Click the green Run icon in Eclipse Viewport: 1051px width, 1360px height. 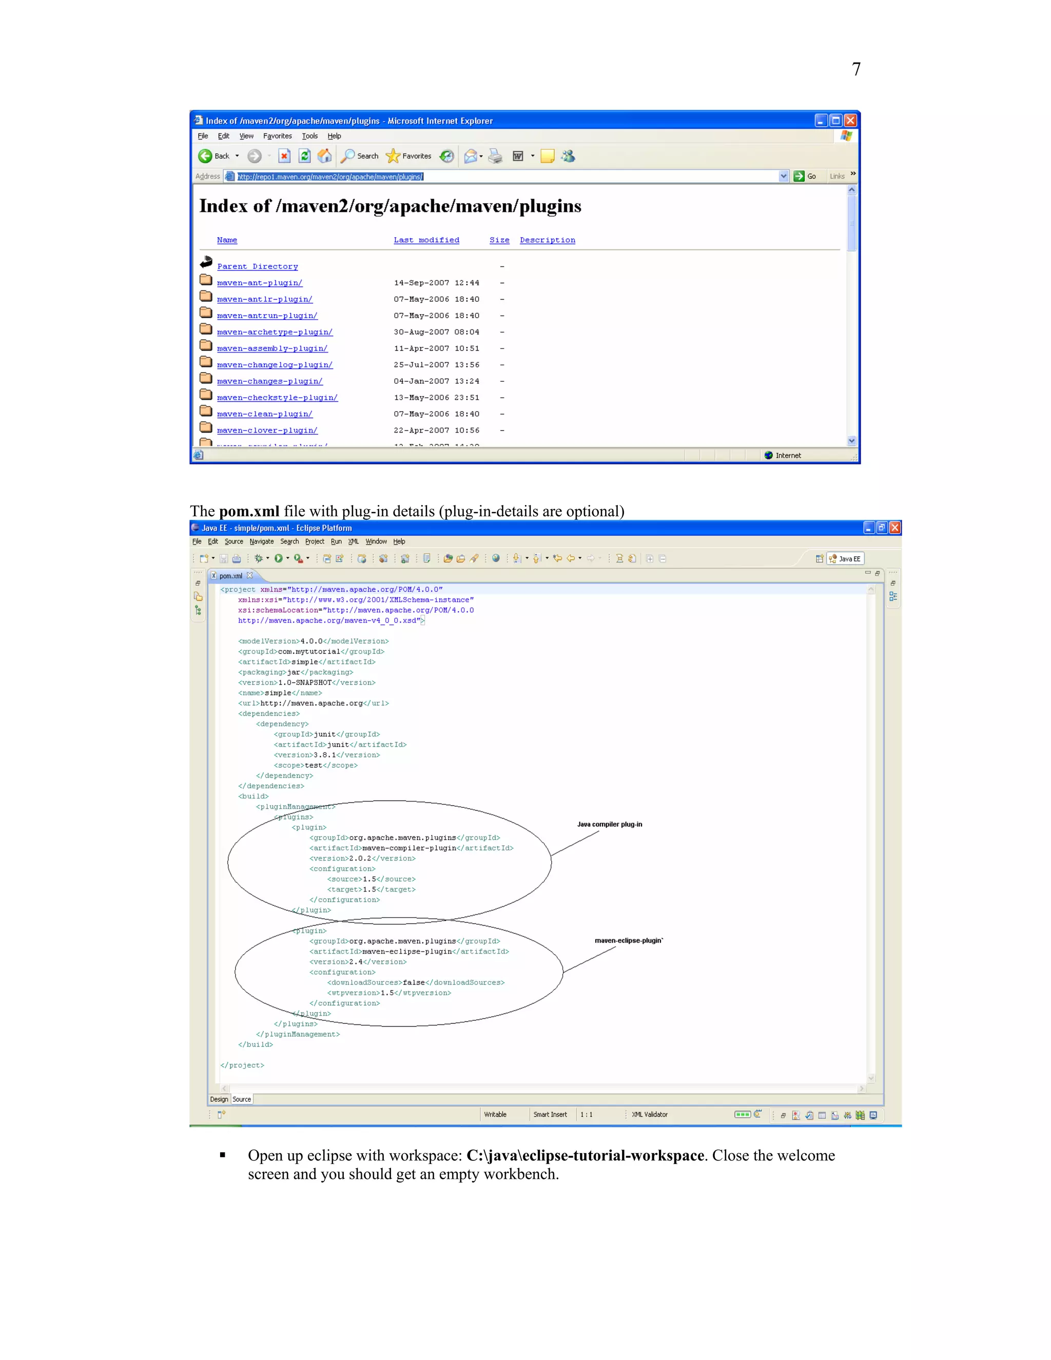point(279,558)
